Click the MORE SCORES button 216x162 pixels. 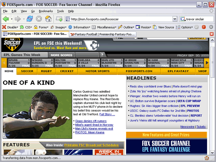[x=61, y=55]
